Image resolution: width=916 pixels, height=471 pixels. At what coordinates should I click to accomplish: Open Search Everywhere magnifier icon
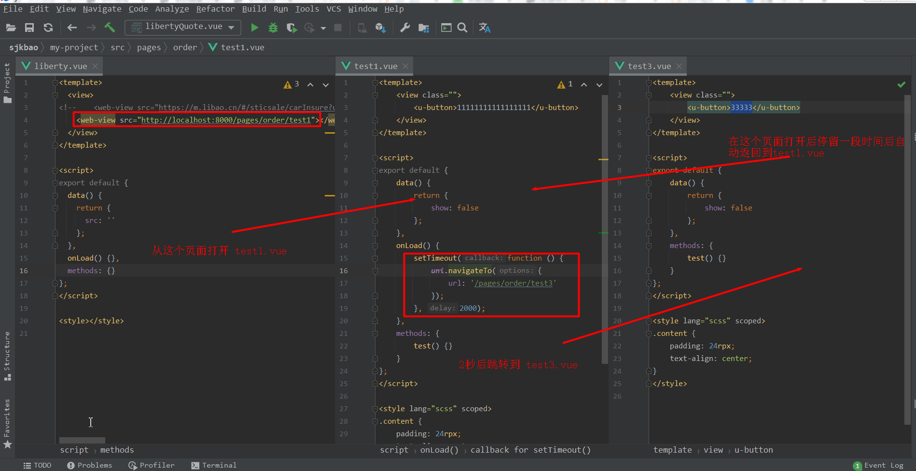tap(462, 28)
